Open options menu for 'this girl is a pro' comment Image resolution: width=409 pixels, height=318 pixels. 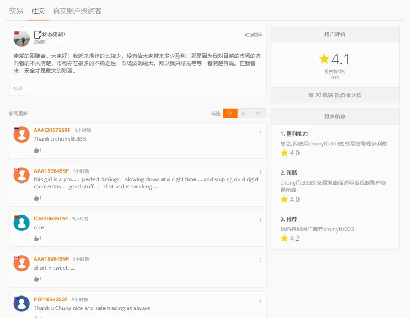tap(260, 171)
